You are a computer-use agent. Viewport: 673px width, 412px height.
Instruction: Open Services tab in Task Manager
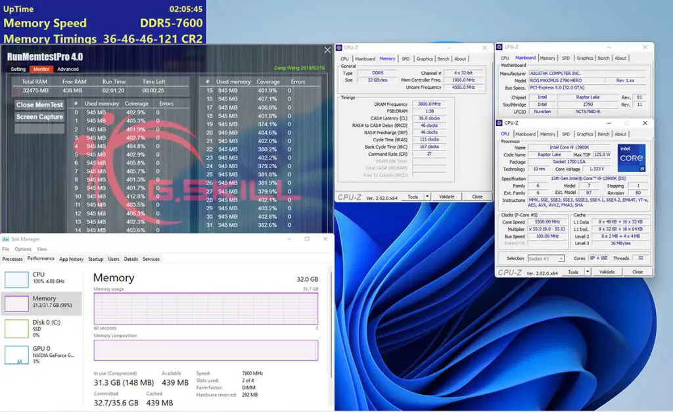click(x=151, y=259)
